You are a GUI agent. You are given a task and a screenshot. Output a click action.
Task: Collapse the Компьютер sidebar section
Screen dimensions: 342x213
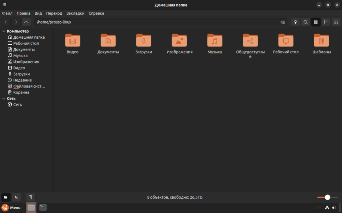[x=4, y=31]
